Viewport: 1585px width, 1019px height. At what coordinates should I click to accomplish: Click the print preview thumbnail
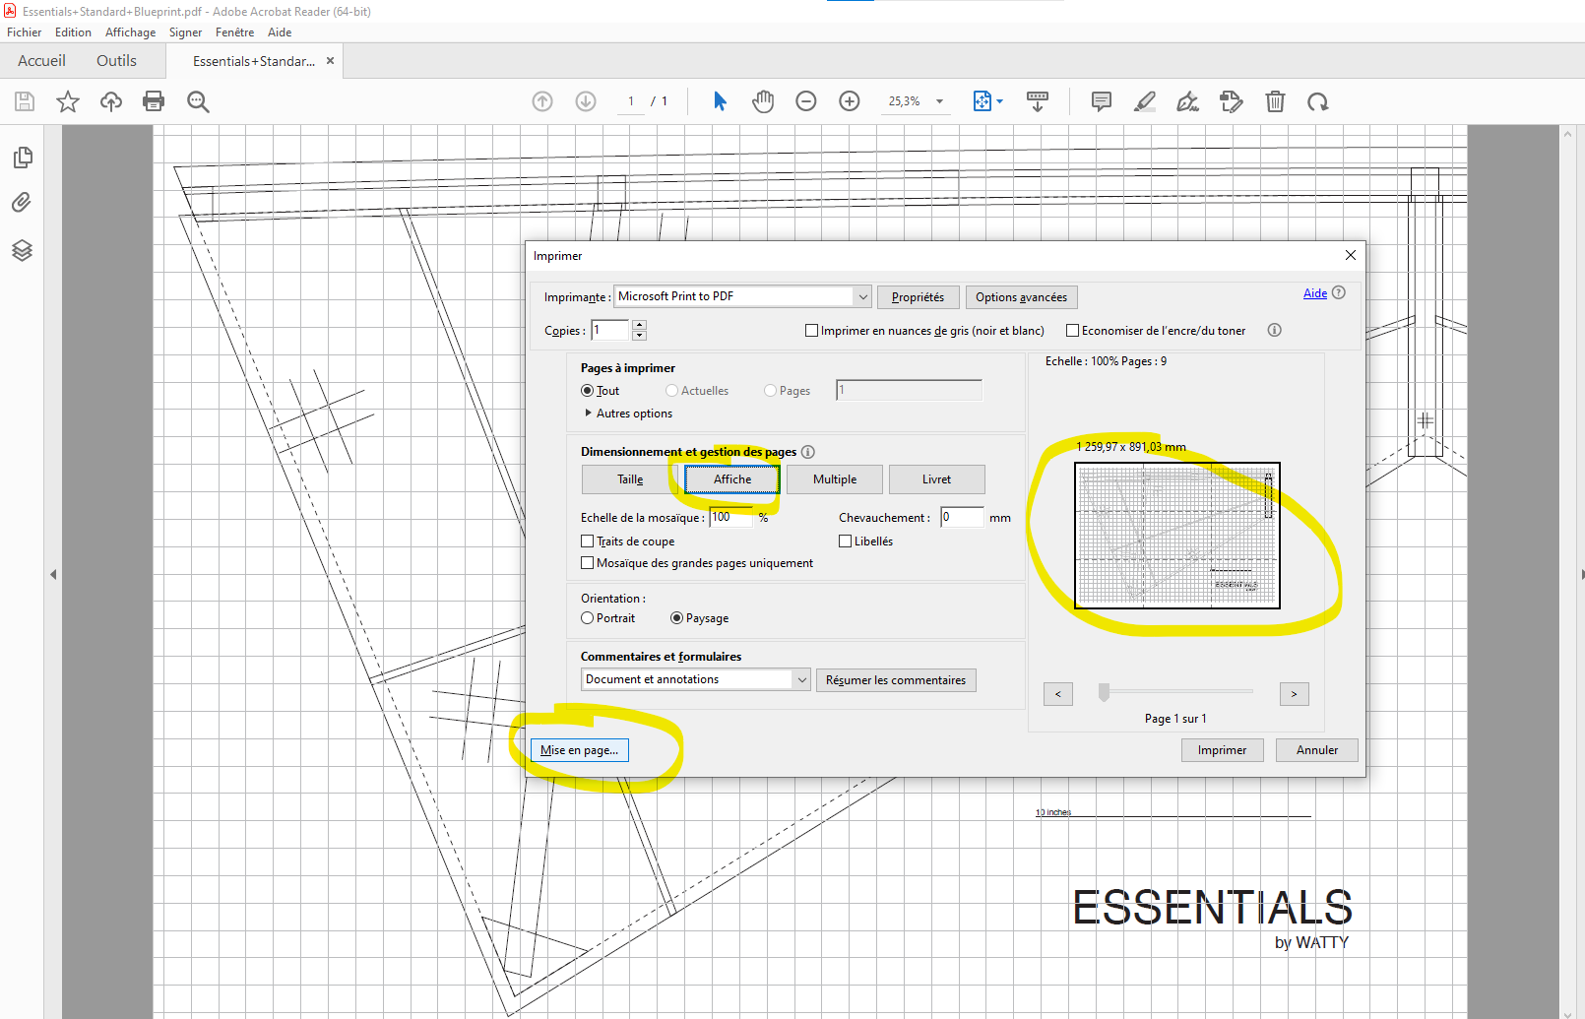[x=1177, y=536]
